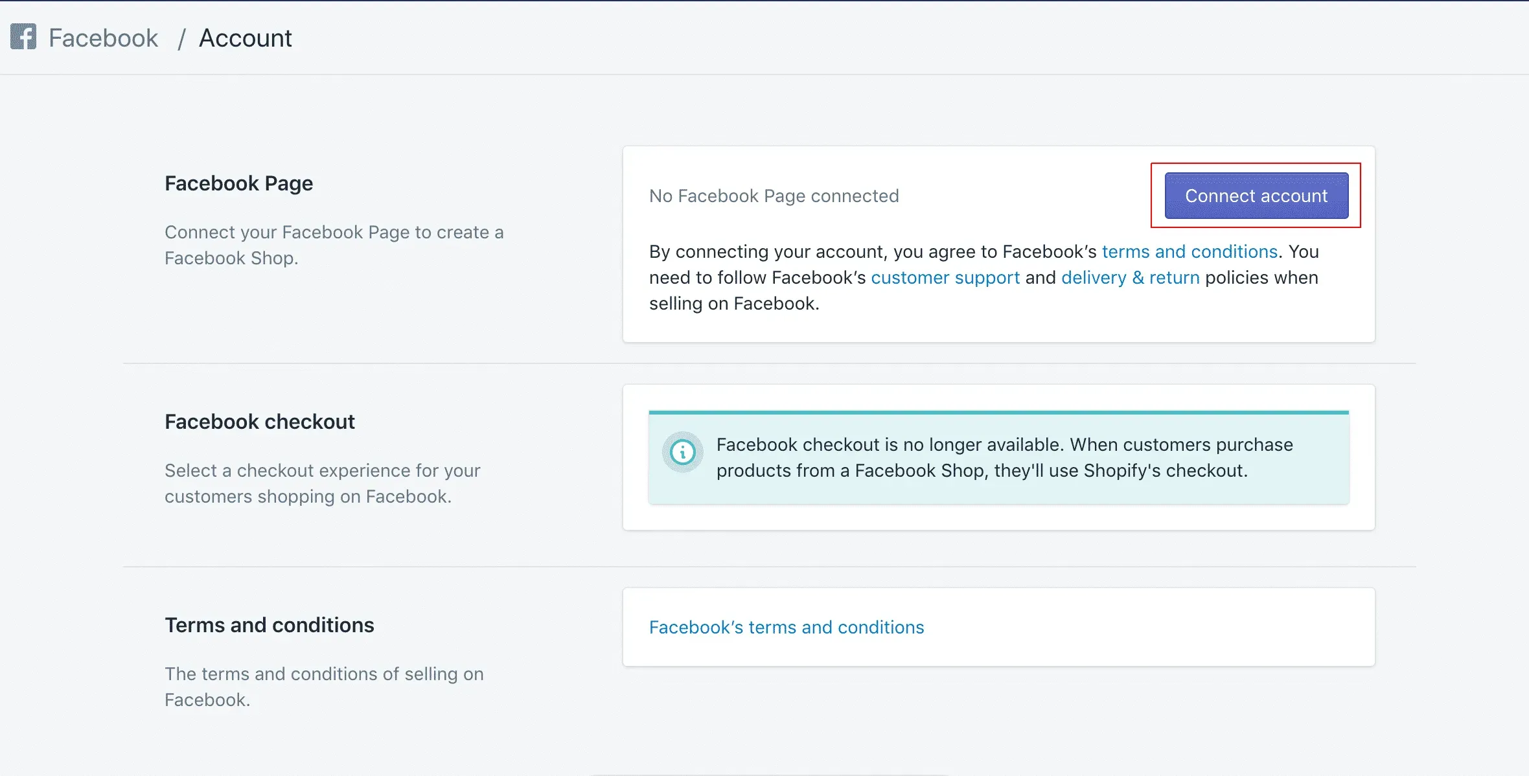Click the Facebook checkout section heading
Viewport: 1529px width, 776px height.
(x=260, y=421)
